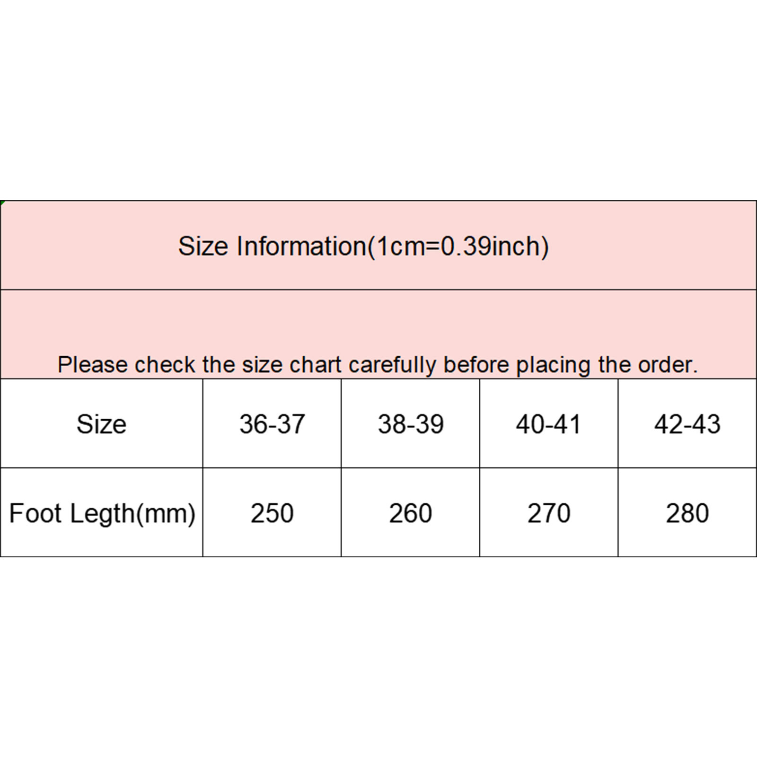The width and height of the screenshot is (757, 757).
Task: Click the 270 foot length cell
Action: tap(549, 513)
